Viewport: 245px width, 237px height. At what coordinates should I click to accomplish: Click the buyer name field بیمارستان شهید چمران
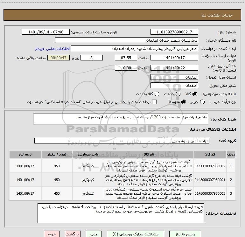click(127, 40)
